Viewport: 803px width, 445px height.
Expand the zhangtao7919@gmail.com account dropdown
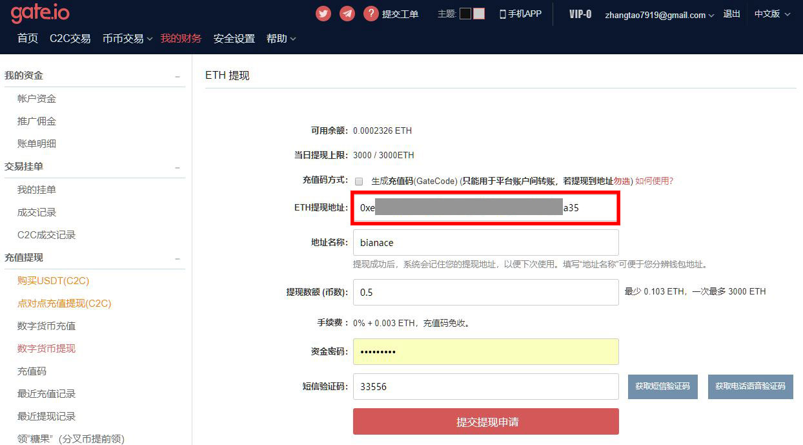coord(660,15)
